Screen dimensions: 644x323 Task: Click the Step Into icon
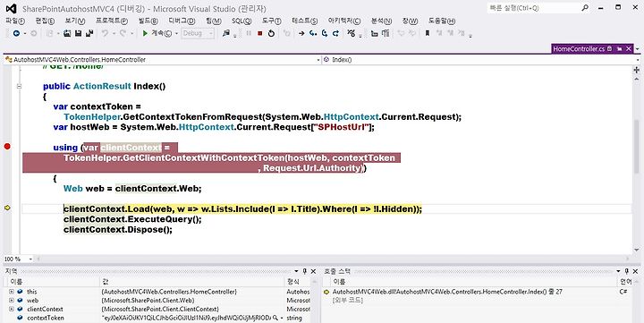coord(313,34)
